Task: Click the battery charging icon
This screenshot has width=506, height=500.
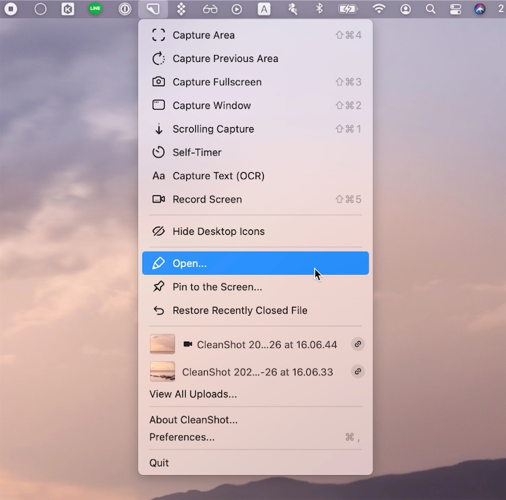Action: coord(348,9)
